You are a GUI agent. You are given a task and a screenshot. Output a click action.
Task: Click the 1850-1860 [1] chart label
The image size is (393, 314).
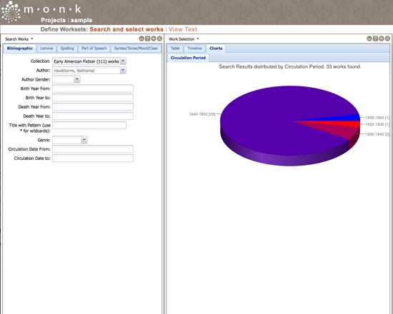(x=377, y=118)
